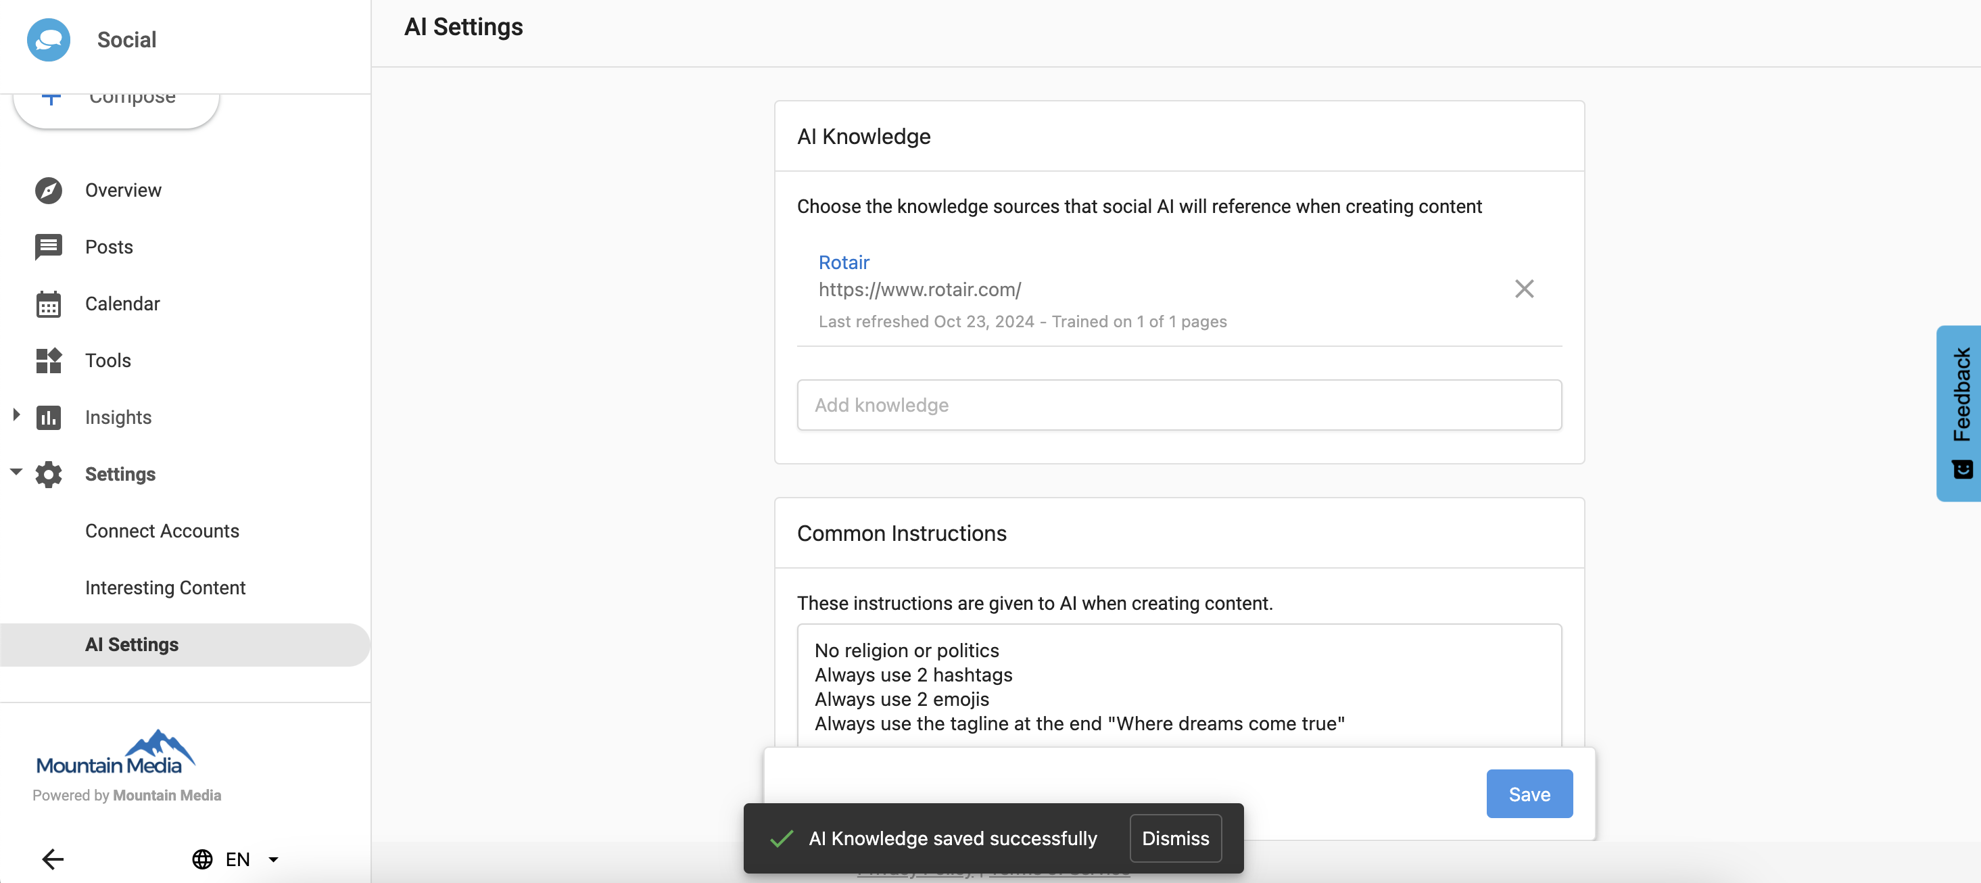Click the Posts message icon
Screen dimensions: 1981x883
pos(49,247)
